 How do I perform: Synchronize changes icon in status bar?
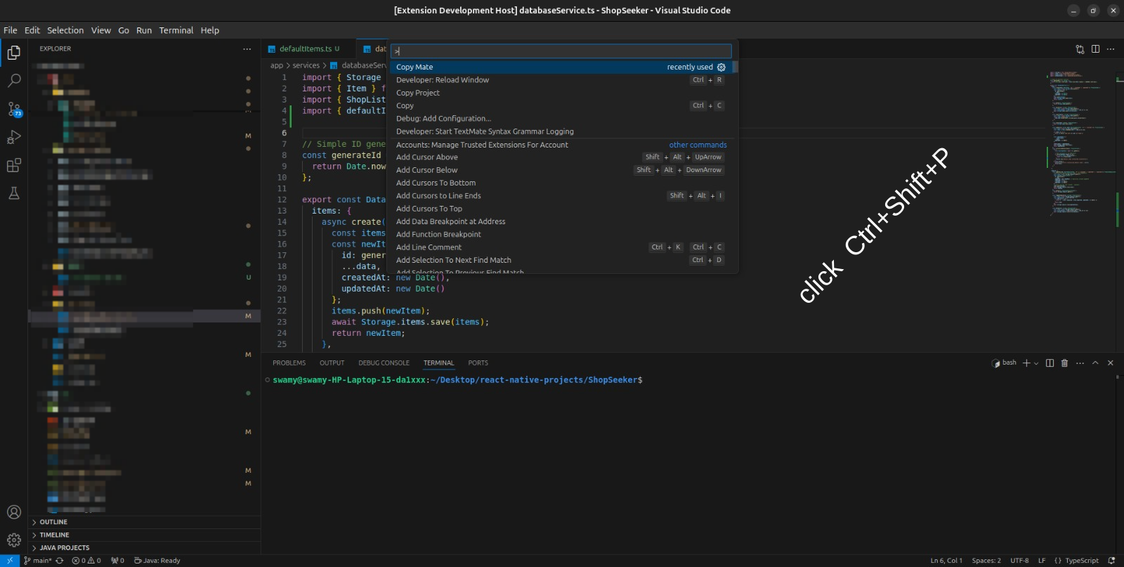[60, 561]
